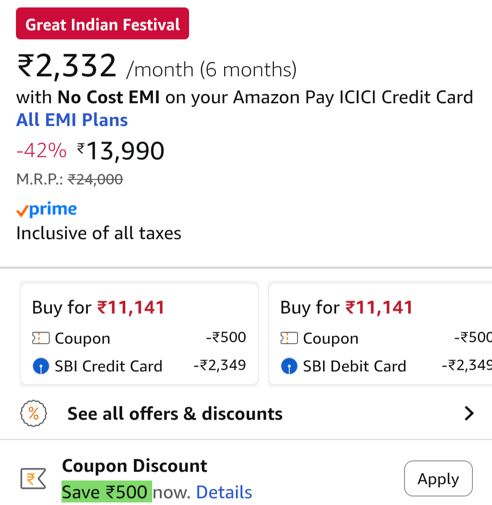Tap the Great Indian Festival badge

pos(102,24)
